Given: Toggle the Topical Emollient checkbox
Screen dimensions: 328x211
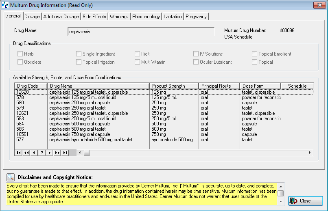Looking at the screenshot, I should pos(254,54).
